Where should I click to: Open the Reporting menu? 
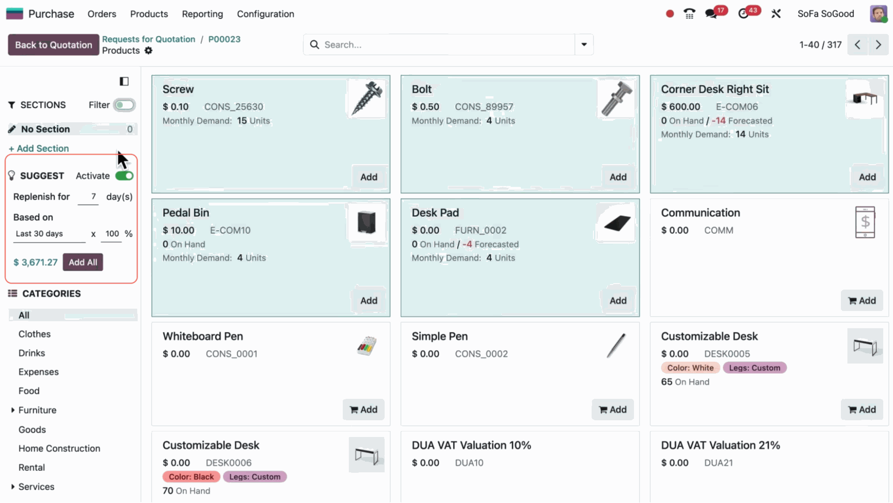(x=202, y=14)
